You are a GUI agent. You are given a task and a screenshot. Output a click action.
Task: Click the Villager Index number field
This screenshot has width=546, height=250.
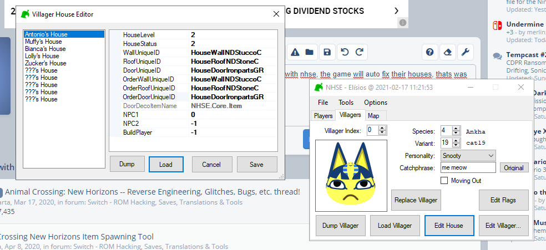[x=373, y=130]
